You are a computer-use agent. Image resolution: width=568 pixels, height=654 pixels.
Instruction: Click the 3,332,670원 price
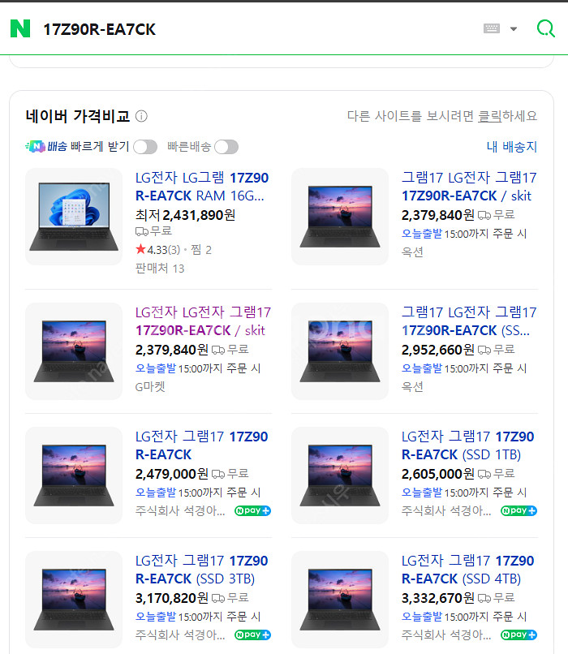coord(438,598)
